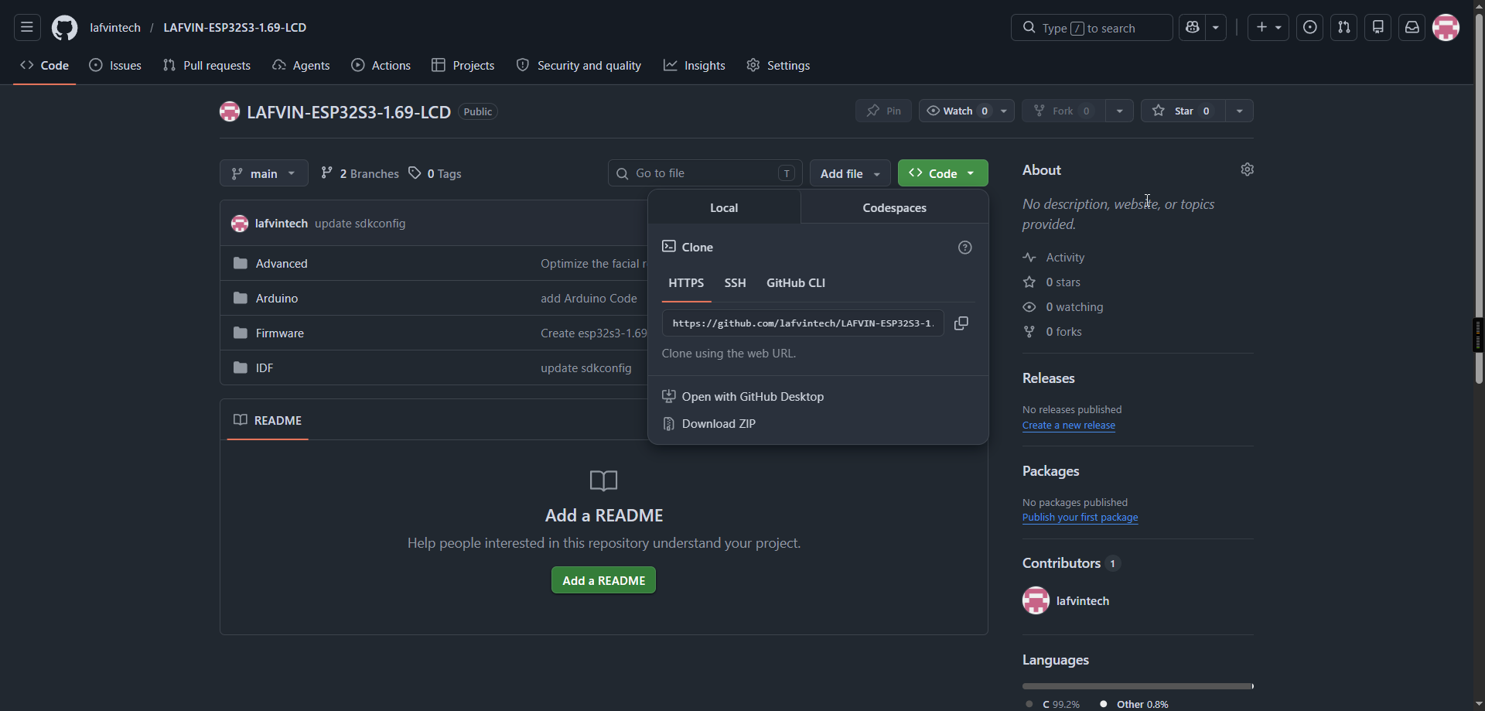Open the Activity link in About
Screen dimensions: 1485x711
click(x=1053, y=258)
